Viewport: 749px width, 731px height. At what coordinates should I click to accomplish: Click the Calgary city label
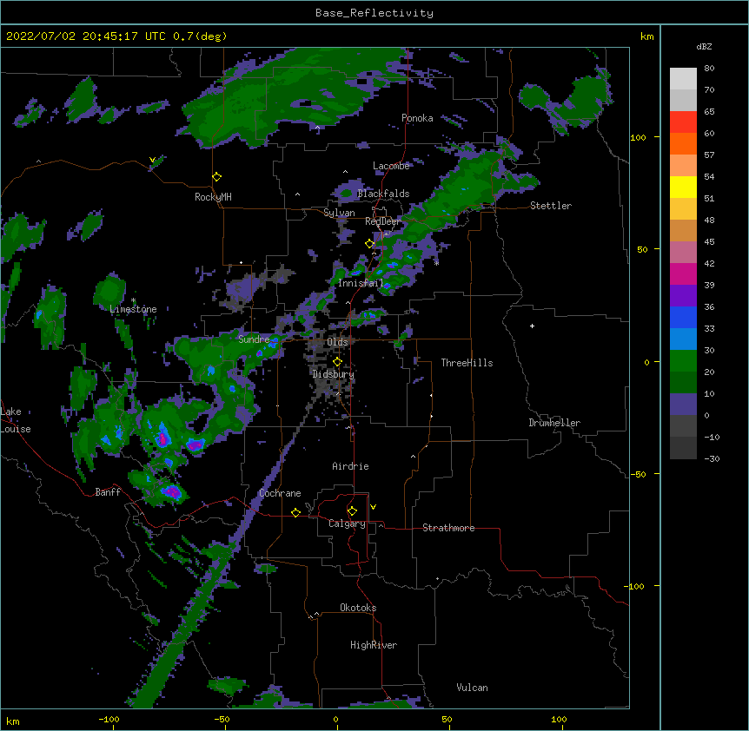pos(347,524)
